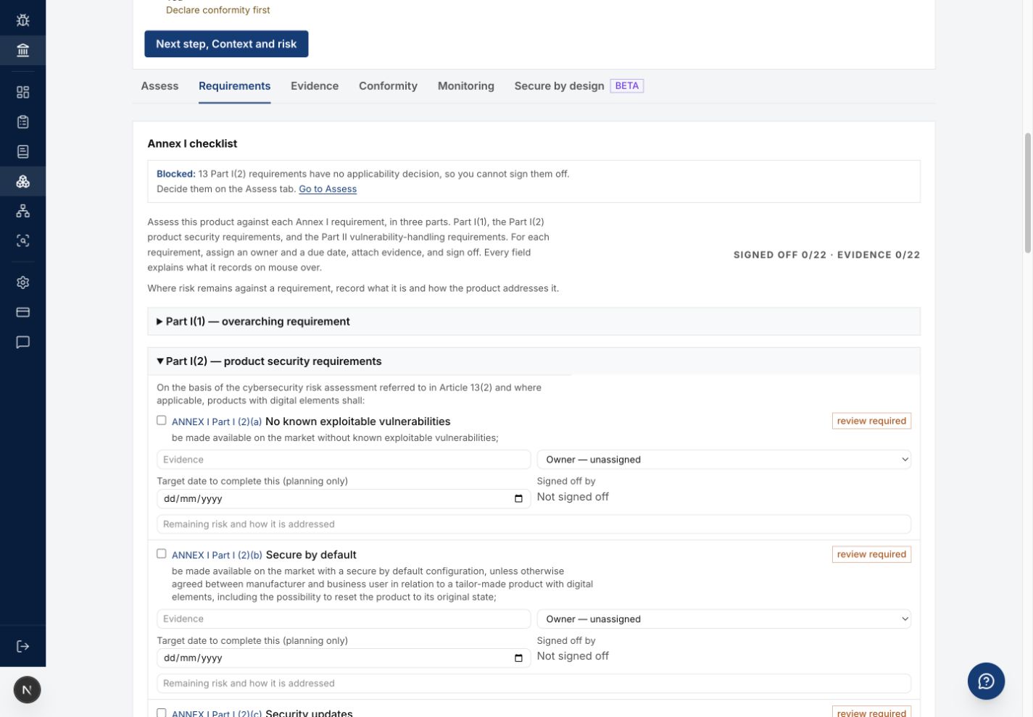Viewport: 1033px width, 717px height.
Task: Open the chat message sidebar icon
Action: point(22,342)
